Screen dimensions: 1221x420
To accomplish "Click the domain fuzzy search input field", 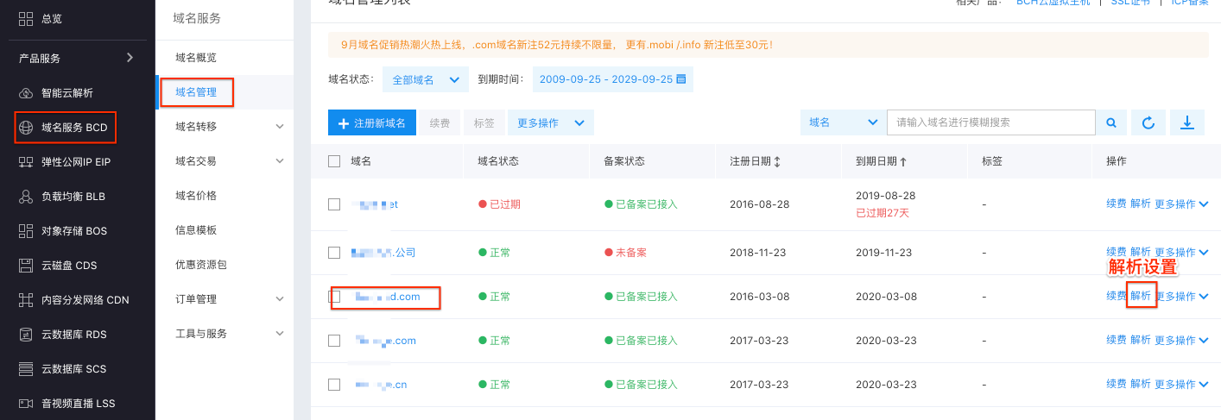I will pyautogui.click(x=990, y=122).
